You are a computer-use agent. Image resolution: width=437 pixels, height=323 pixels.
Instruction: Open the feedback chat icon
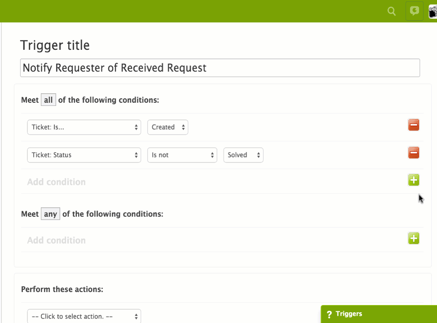[414, 11]
